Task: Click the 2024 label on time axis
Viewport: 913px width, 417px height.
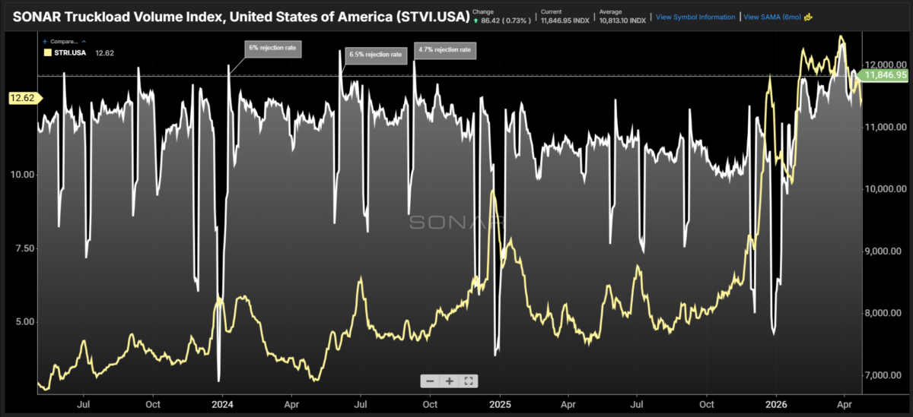Action: click(x=222, y=406)
